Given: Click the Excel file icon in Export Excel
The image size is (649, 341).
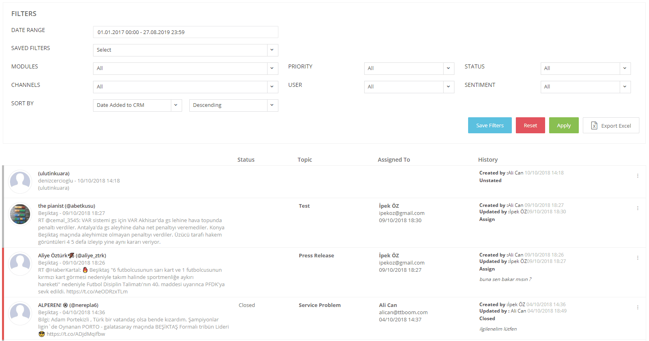Looking at the screenshot, I should 594,126.
